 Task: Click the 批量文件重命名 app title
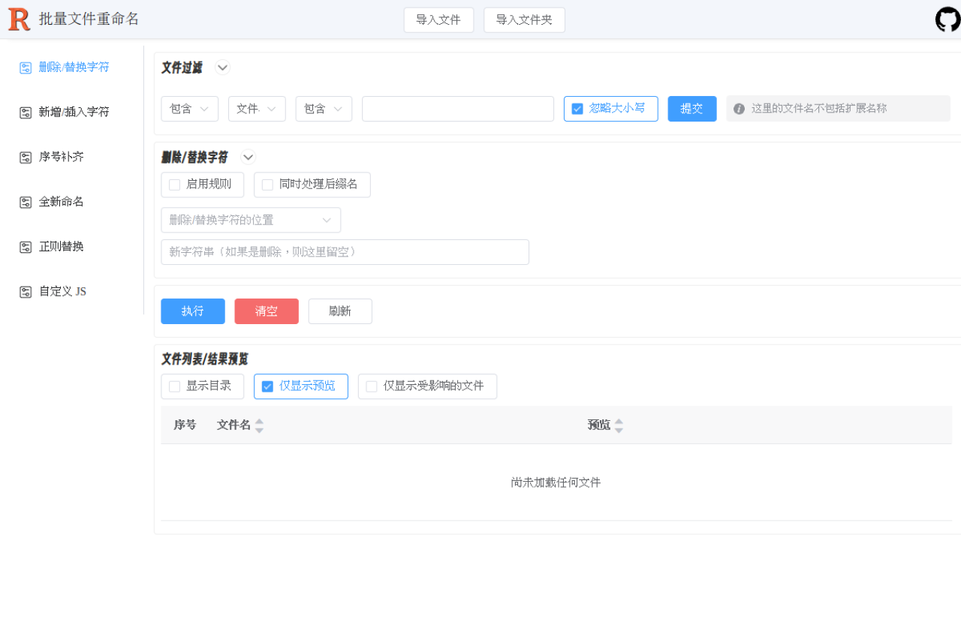point(89,20)
